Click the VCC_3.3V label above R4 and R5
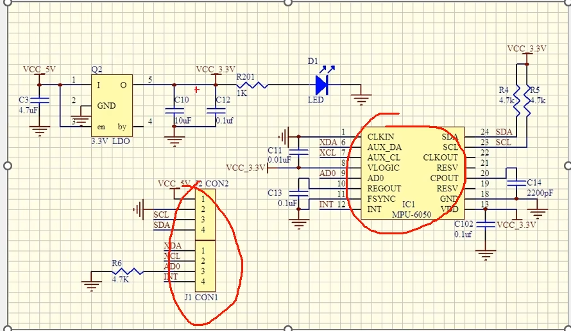Image resolution: width=571 pixels, height=331 pixels. pyautogui.click(x=527, y=49)
